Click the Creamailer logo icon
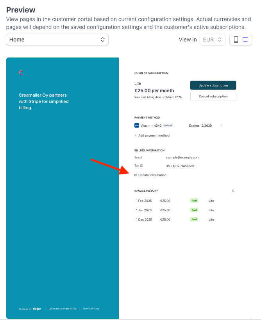The height and width of the screenshot is (320, 261). pyautogui.click(x=21, y=73)
